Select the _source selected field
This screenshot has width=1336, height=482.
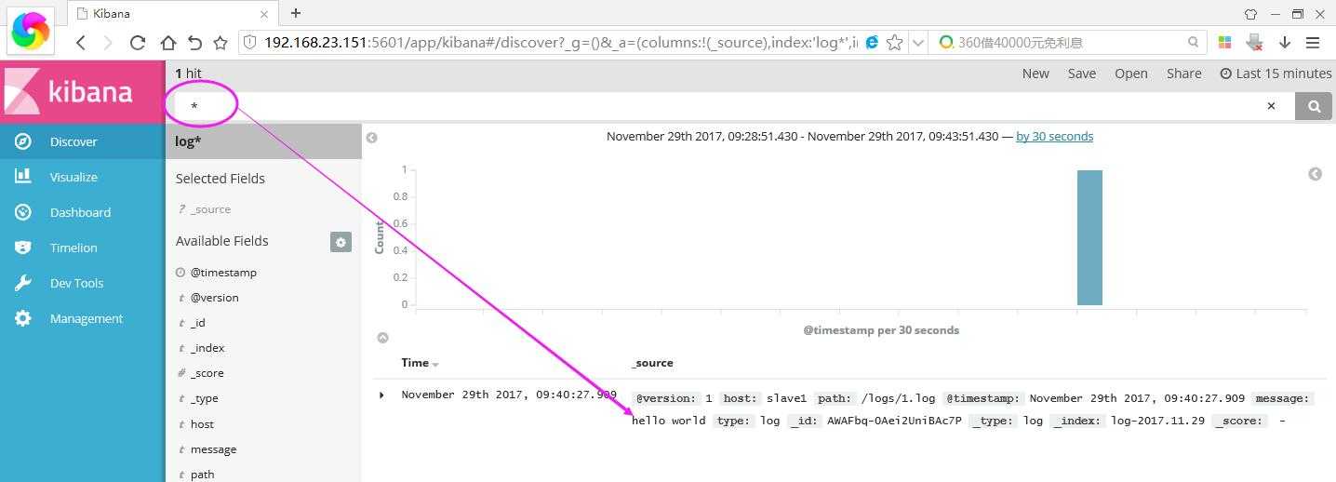pos(210,209)
